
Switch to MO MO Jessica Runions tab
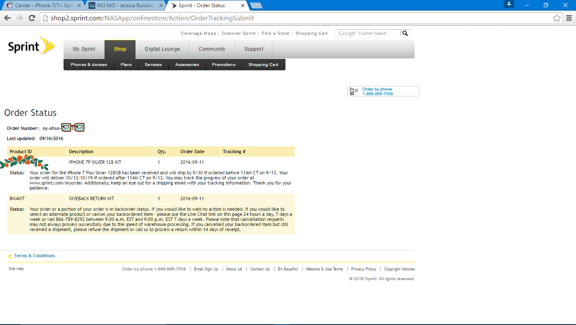pyautogui.click(x=125, y=6)
